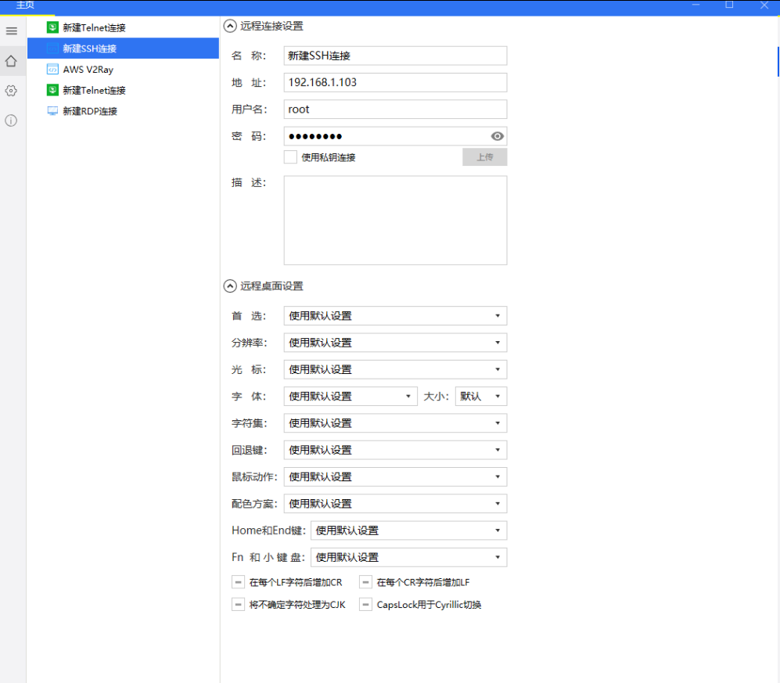Check the CapsLock用于Cyrillic切换 option
Screen dimensions: 780x683
click(365, 604)
